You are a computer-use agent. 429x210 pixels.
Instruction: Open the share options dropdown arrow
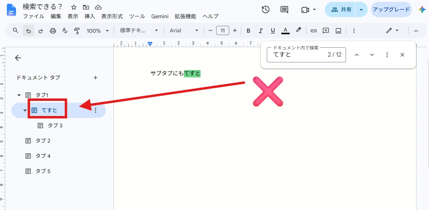pos(361,10)
